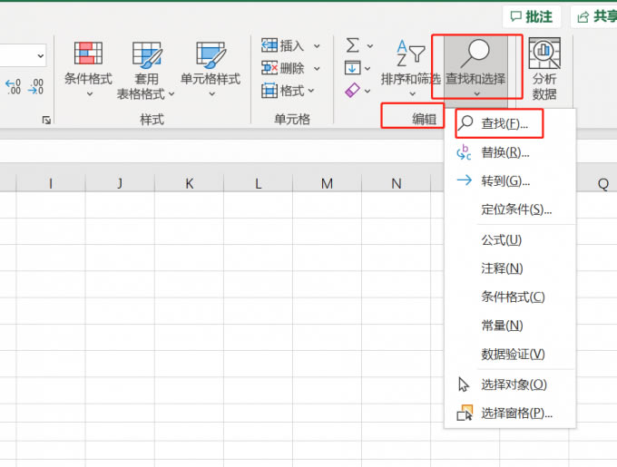Expand the Delete (删除) dropdown arrow
617x467 pixels.
click(x=317, y=68)
